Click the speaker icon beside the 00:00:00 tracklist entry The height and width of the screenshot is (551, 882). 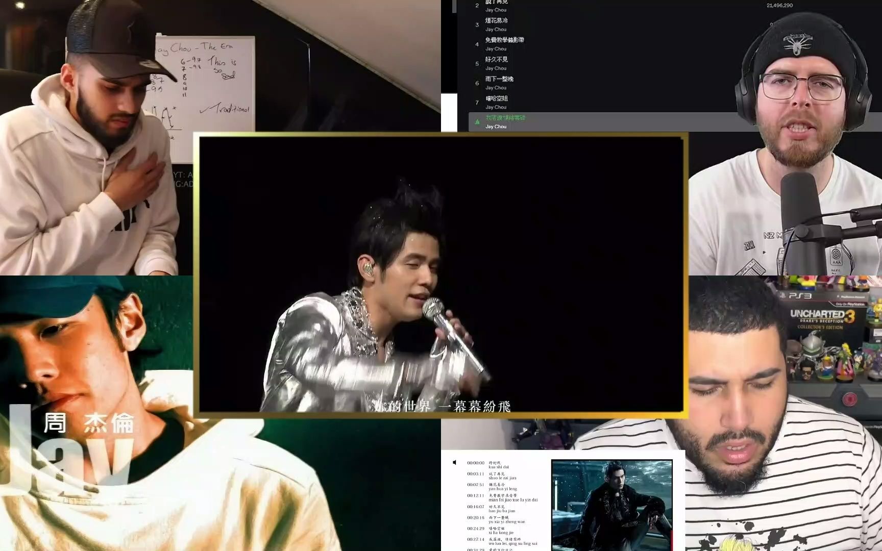(454, 463)
